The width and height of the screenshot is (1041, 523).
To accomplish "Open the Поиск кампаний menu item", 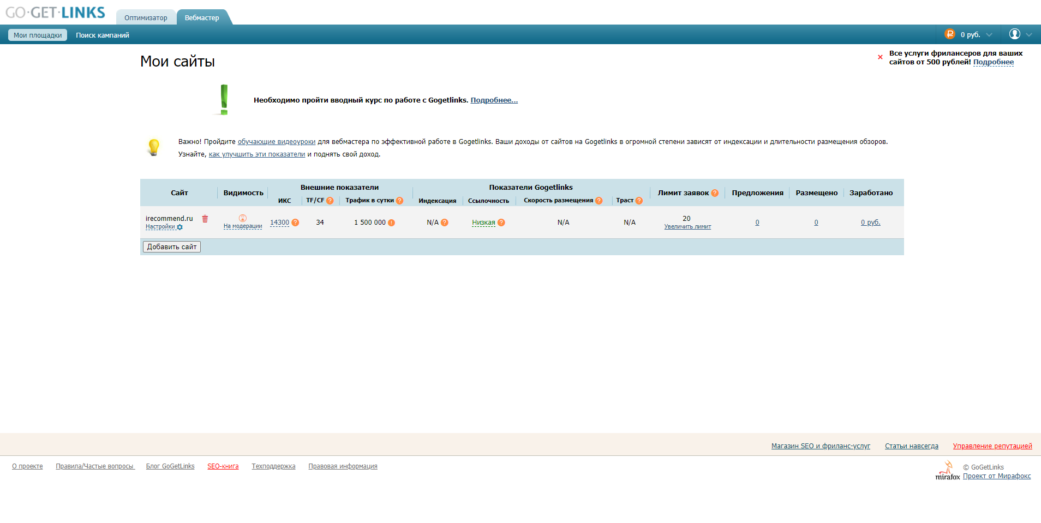I will point(103,35).
